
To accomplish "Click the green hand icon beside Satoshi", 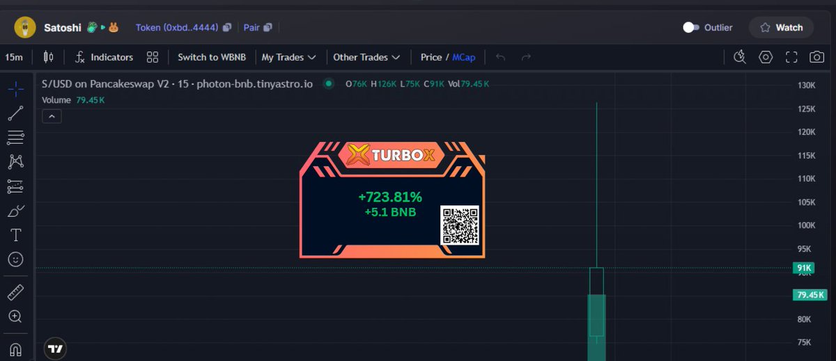I will (x=91, y=28).
